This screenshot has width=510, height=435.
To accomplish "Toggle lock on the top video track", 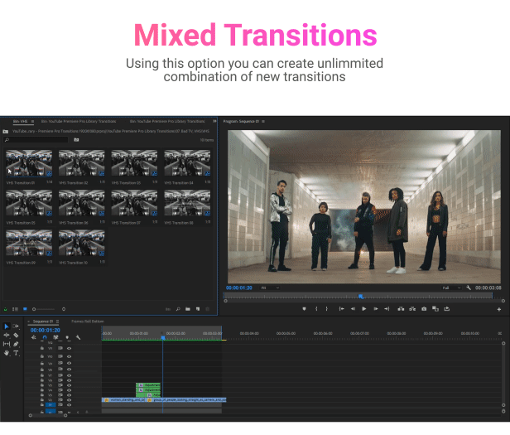I will (42, 348).
